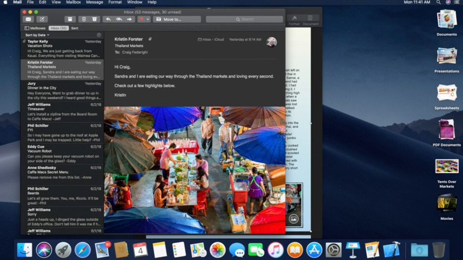Archive the selected message
This screenshot has height=260, width=463.
click(x=70, y=19)
